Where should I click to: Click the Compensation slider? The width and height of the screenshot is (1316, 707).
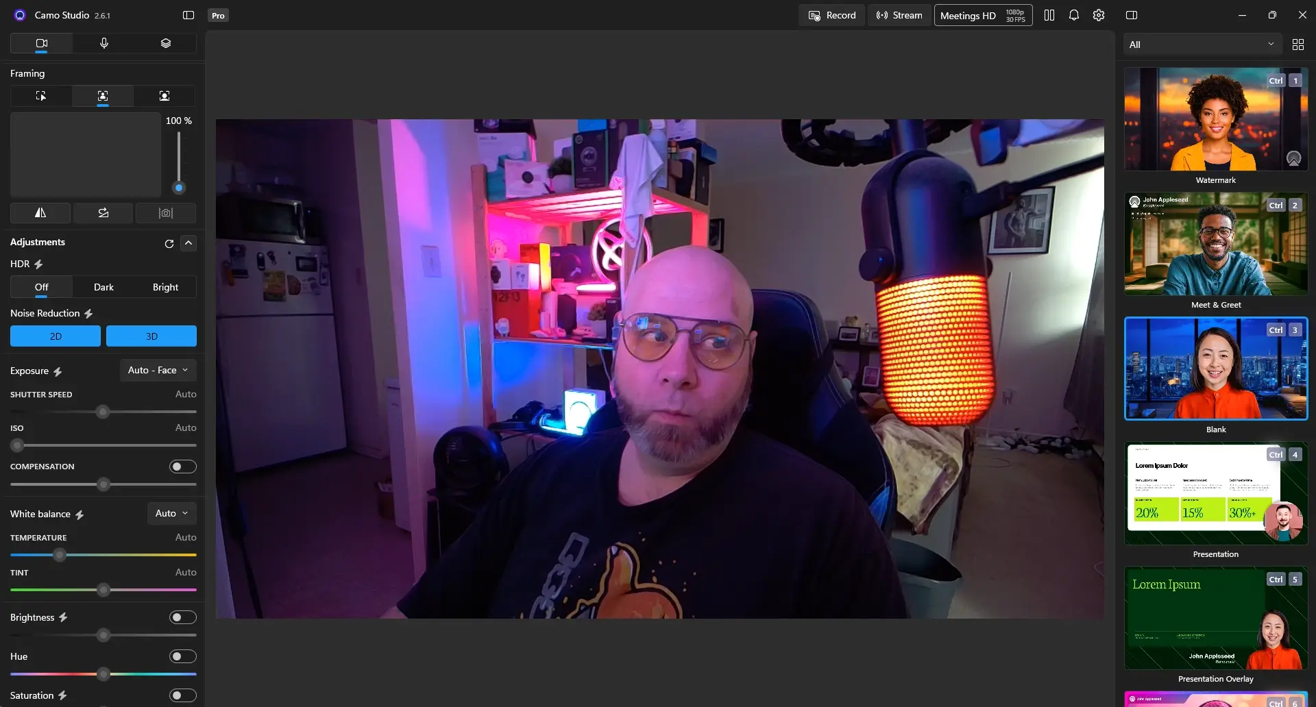pyautogui.click(x=103, y=484)
